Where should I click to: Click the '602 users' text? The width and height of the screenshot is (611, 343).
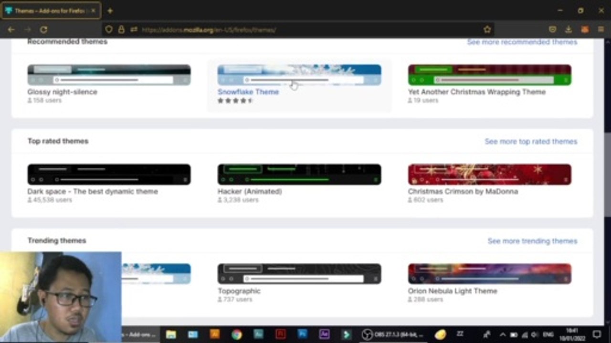pos(428,200)
